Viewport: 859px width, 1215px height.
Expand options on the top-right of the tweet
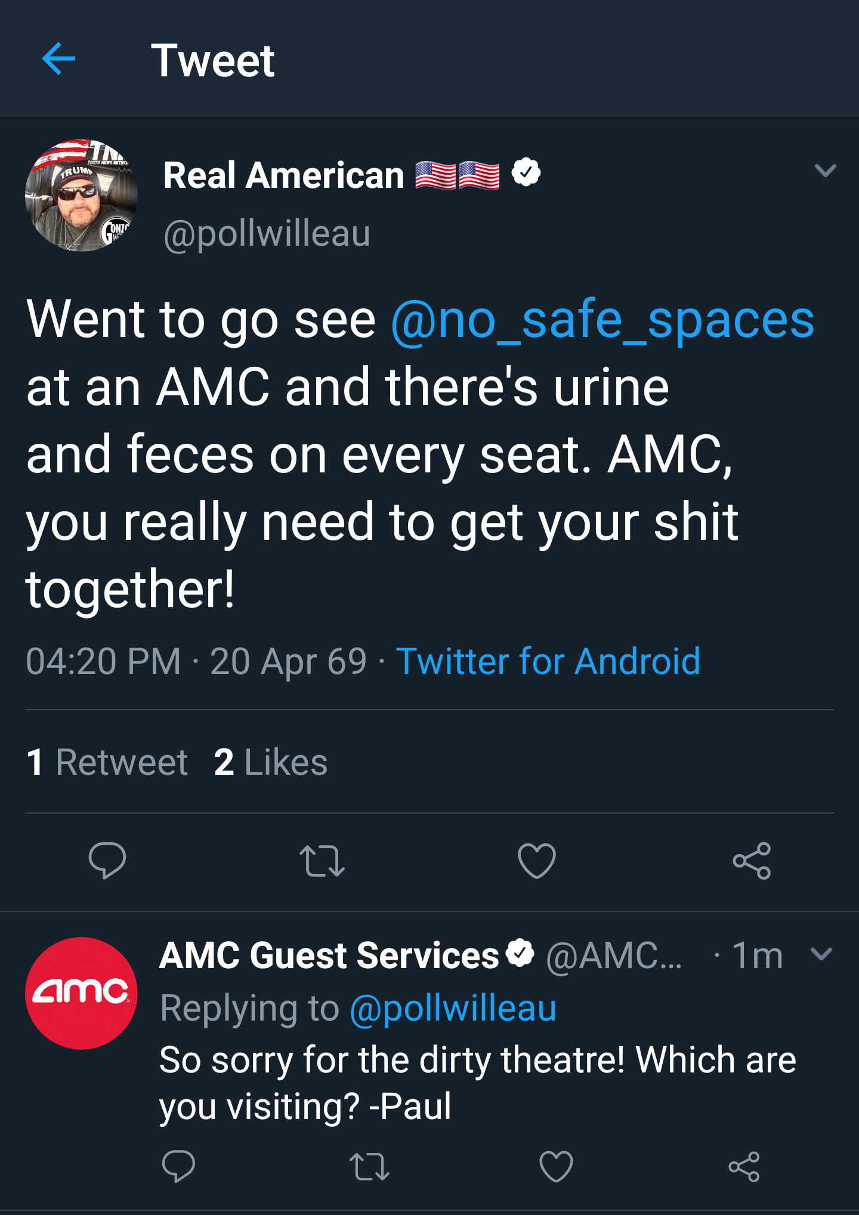click(826, 171)
